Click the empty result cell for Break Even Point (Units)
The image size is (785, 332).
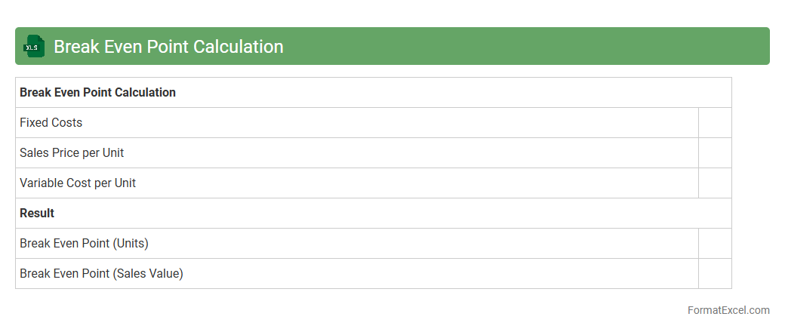click(715, 244)
